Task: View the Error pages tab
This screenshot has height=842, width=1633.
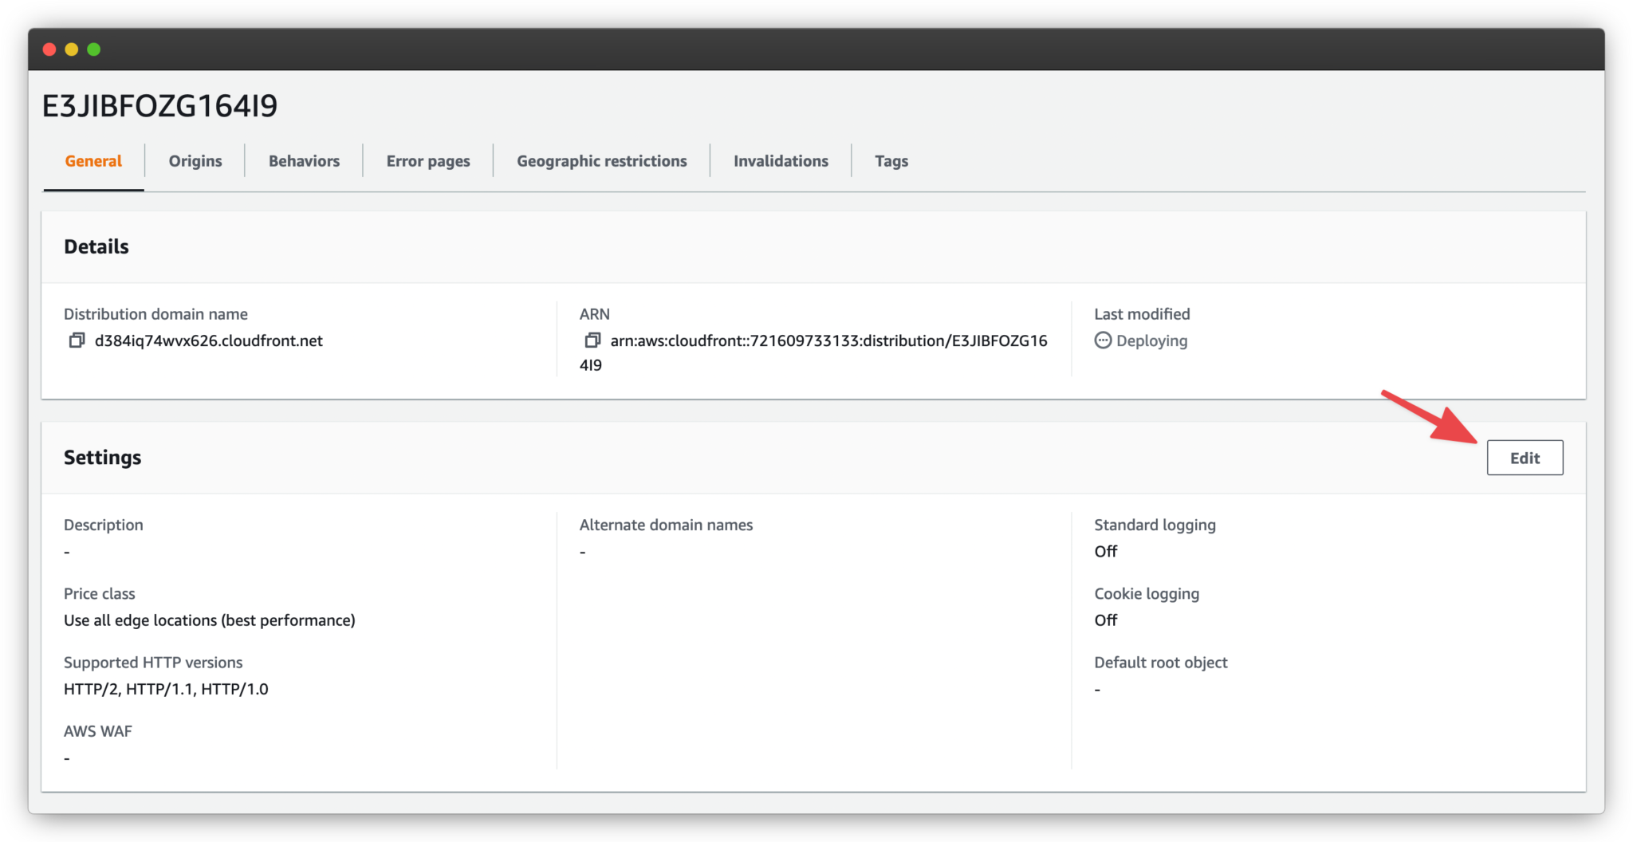Action: coord(428,160)
